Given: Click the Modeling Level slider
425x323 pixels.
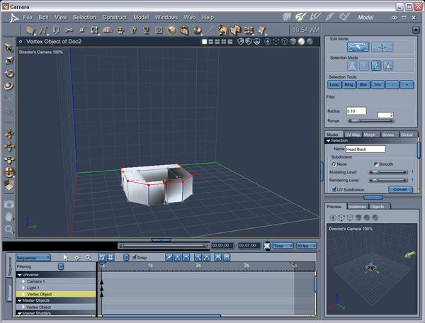Looking at the screenshot, I should (x=387, y=171).
